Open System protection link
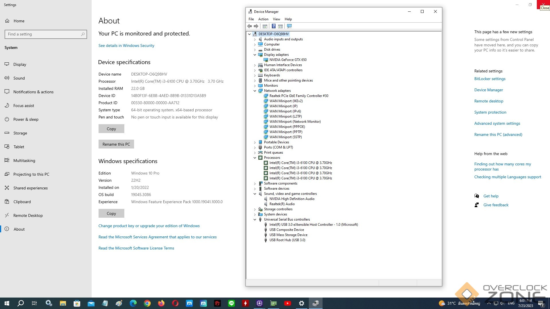 [490, 112]
